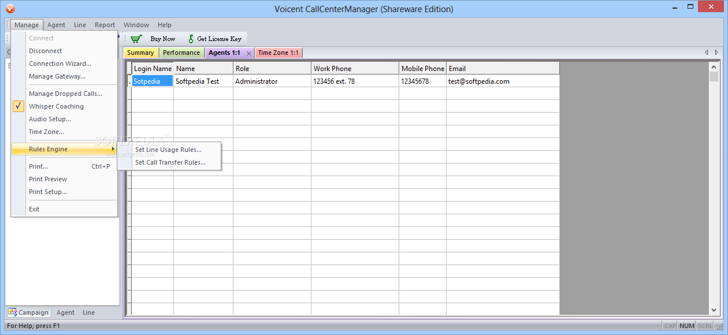Toggle Whisper Coaching checkmark
The width and height of the screenshot is (728, 335).
pyautogui.click(x=18, y=106)
